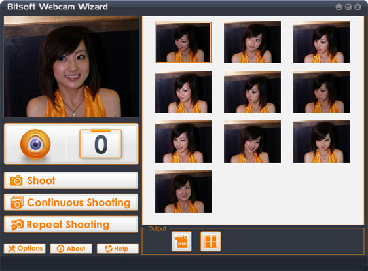Select the first thumbnail in the third row

[183, 141]
